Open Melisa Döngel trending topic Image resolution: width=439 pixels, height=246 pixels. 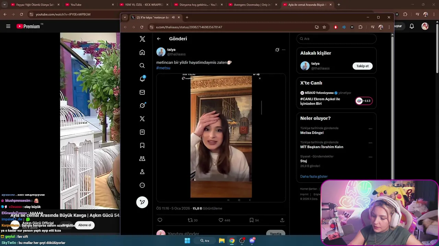coord(312,133)
